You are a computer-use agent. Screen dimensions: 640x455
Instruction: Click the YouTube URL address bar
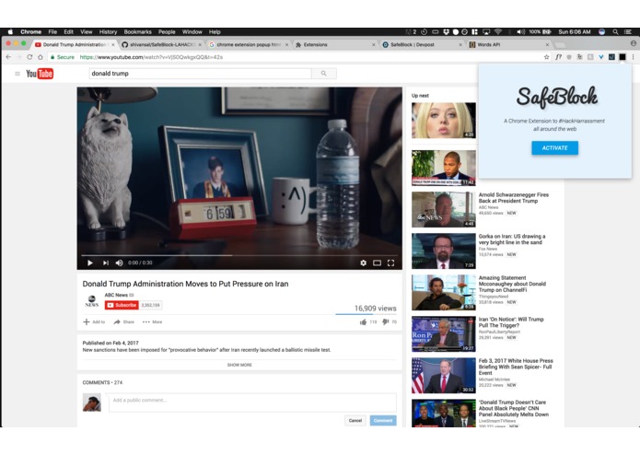point(295,57)
